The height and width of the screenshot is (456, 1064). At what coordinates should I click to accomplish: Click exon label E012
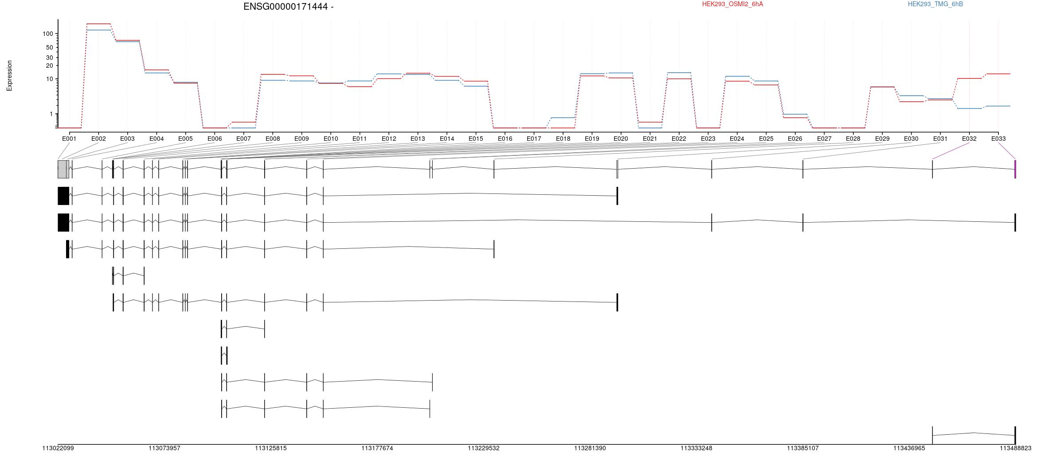coord(389,139)
